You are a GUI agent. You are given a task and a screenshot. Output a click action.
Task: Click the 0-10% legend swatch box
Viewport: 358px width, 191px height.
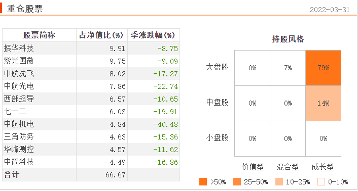tap(321, 182)
